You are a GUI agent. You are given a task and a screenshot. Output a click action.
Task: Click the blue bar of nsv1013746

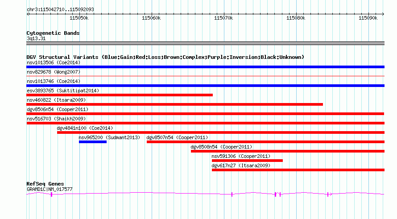pyautogui.click(x=205, y=86)
